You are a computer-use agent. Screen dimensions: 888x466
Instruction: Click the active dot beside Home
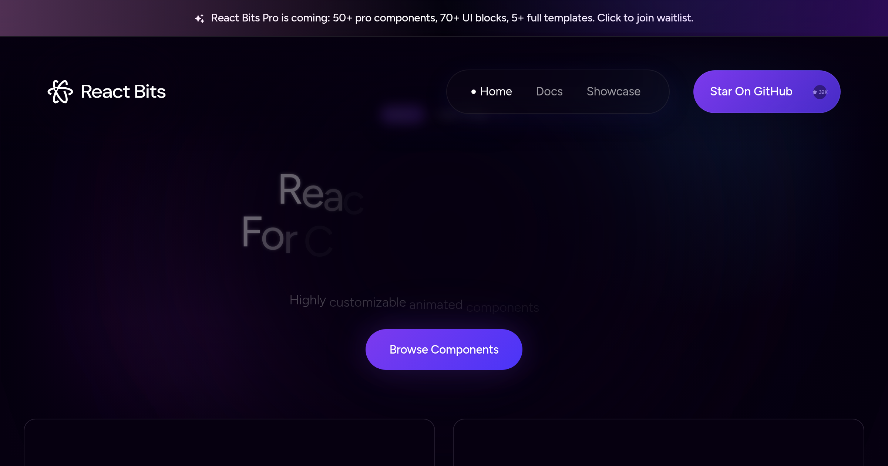point(473,92)
